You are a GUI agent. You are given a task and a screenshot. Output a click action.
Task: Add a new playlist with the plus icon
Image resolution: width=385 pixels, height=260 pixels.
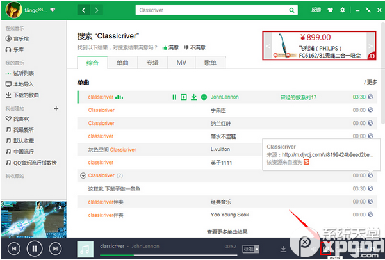pos(56,108)
